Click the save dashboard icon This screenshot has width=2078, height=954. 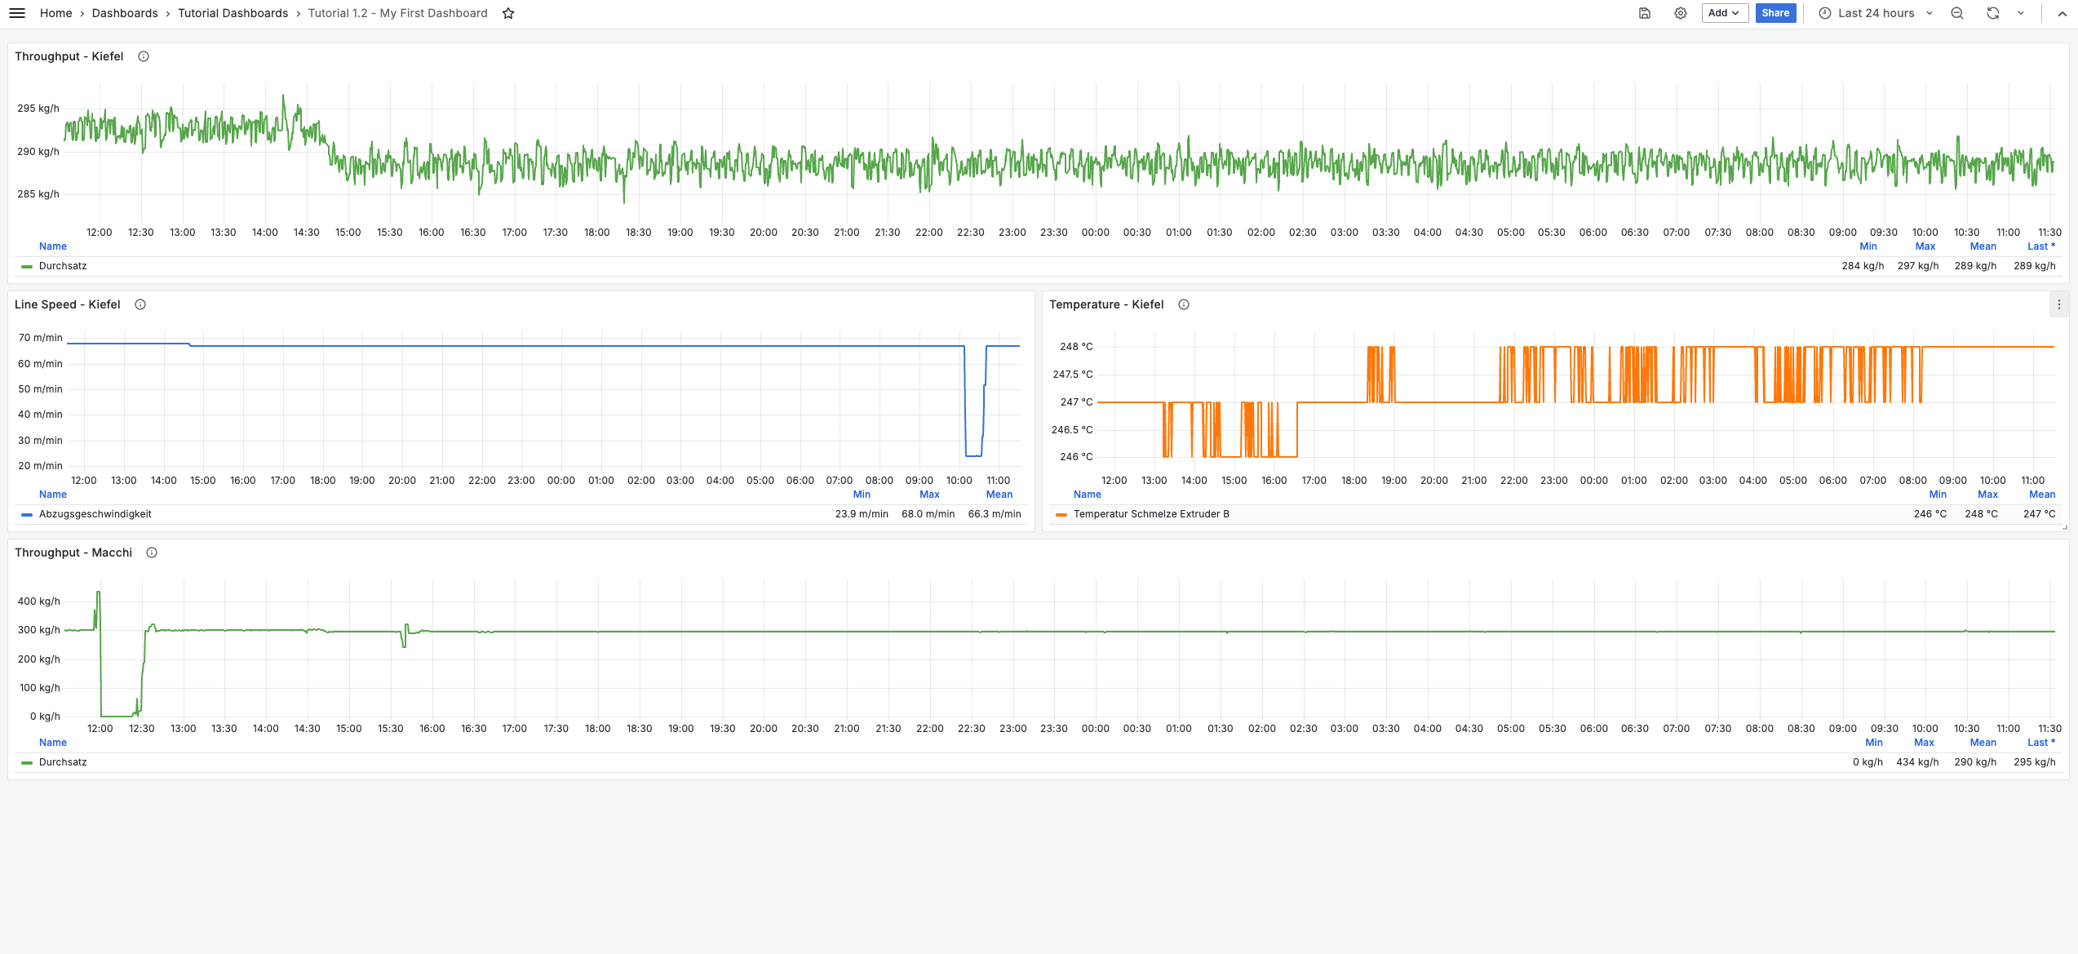1645,13
